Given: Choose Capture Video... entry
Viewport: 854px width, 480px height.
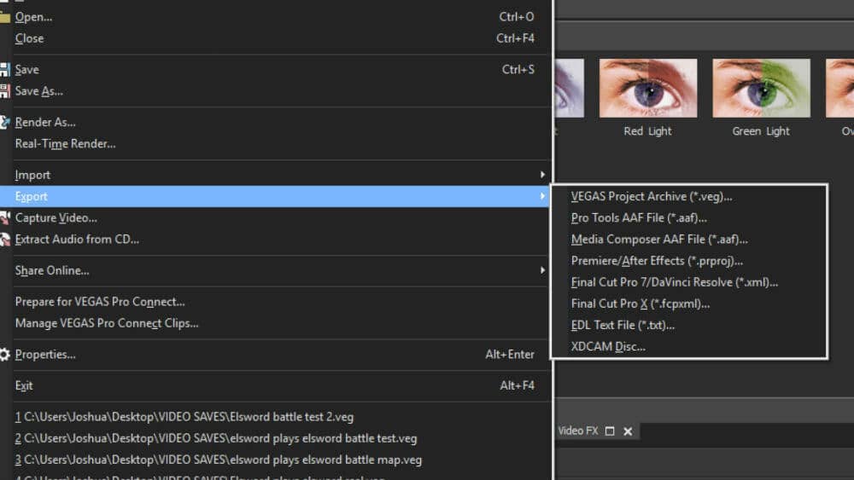Looking at the screenshot, I should click(274, 218).
